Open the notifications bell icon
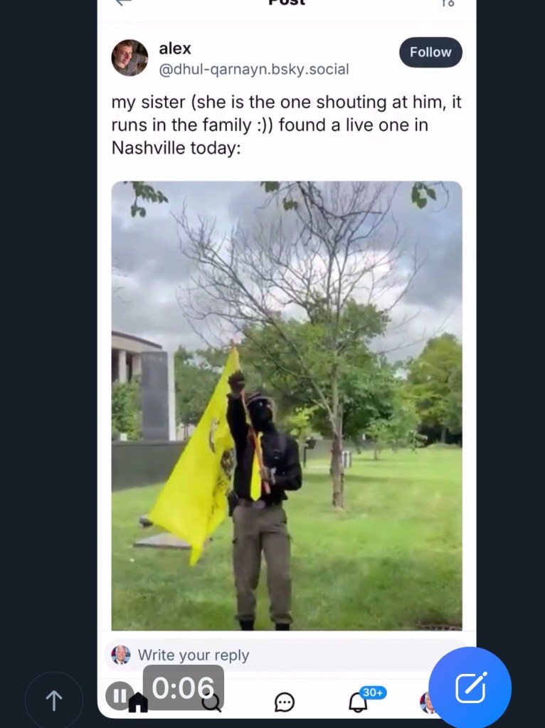Image resolution: width=545 pixels, height=728 pixels. tap(358, 702)
